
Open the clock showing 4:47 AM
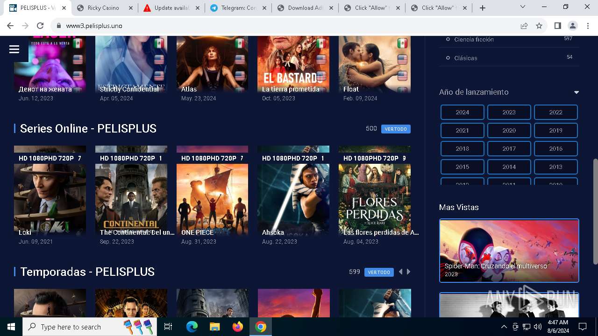(x=557, y=327)
